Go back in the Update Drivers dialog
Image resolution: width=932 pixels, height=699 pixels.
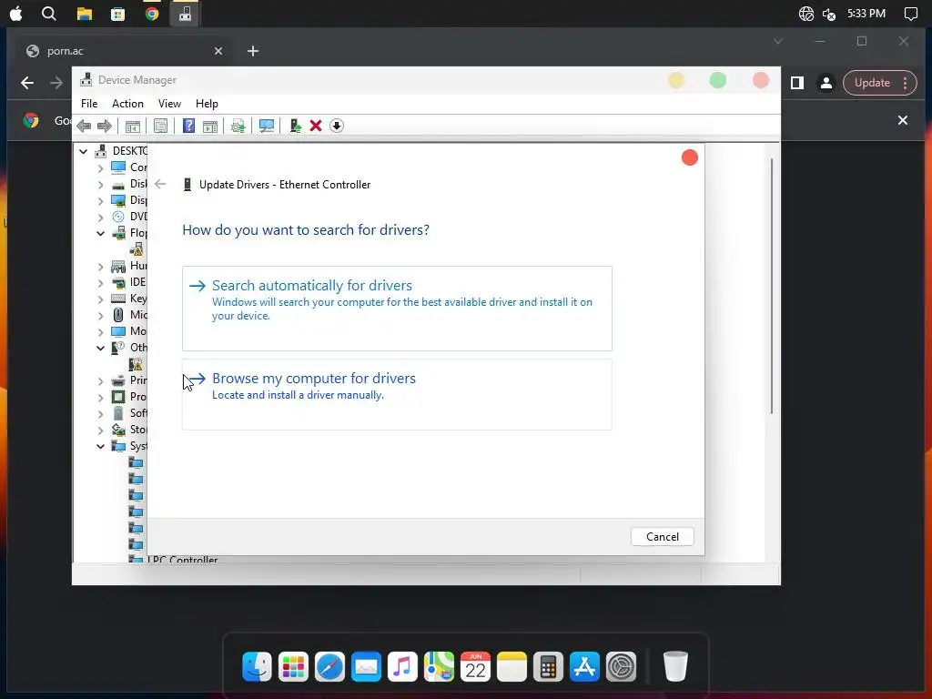pos(160,184)
